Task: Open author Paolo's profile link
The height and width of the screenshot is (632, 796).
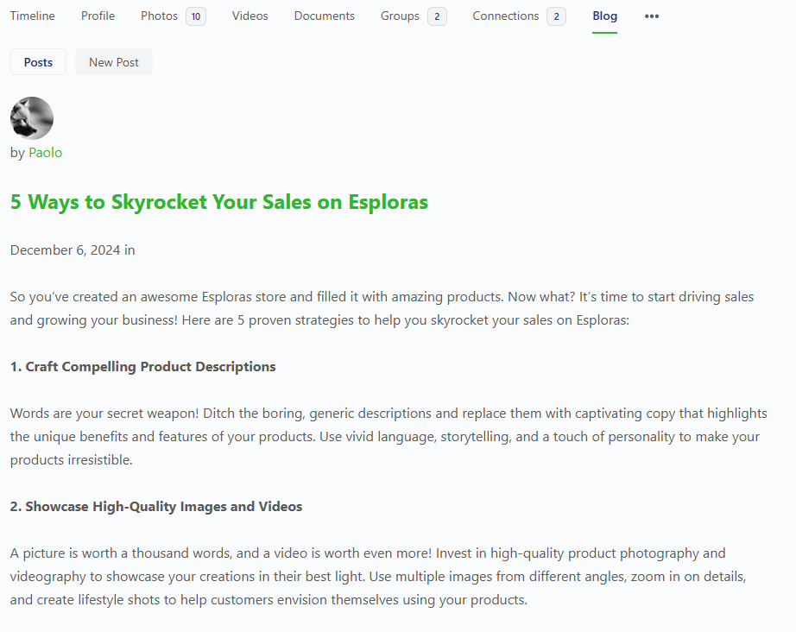Action: point(45,152)
